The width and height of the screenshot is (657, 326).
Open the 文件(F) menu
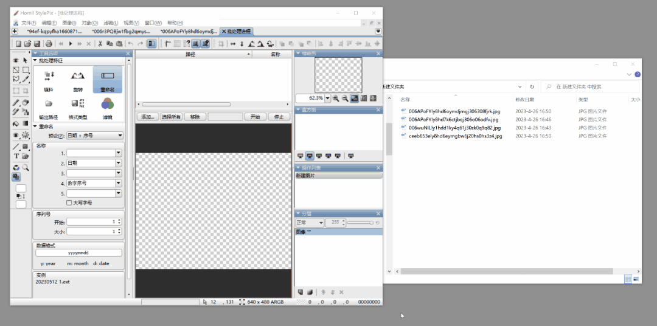29,23
